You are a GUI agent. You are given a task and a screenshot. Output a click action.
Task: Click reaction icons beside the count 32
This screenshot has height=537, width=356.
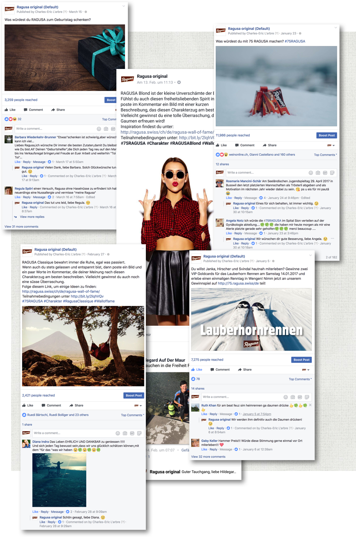coord(10,119)
